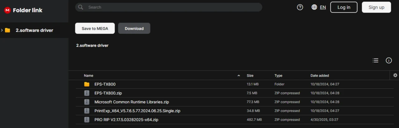The width and height of the screenshot is (399, 128).
Task: Open the EN language selector
Action: point(323,7)
